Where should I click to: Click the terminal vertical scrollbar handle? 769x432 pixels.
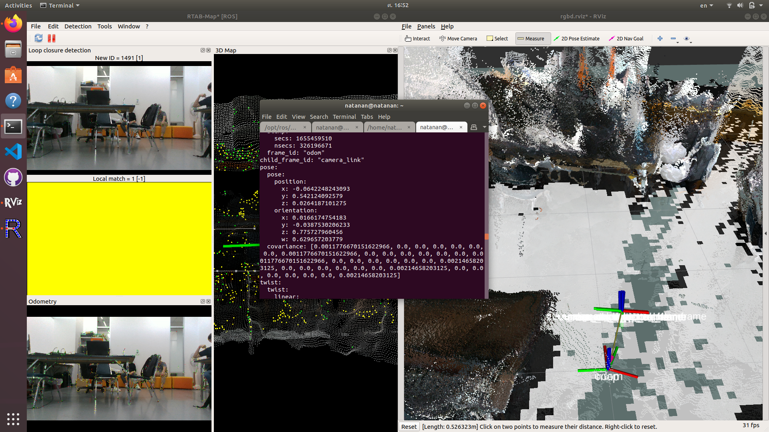pos(486,236)
